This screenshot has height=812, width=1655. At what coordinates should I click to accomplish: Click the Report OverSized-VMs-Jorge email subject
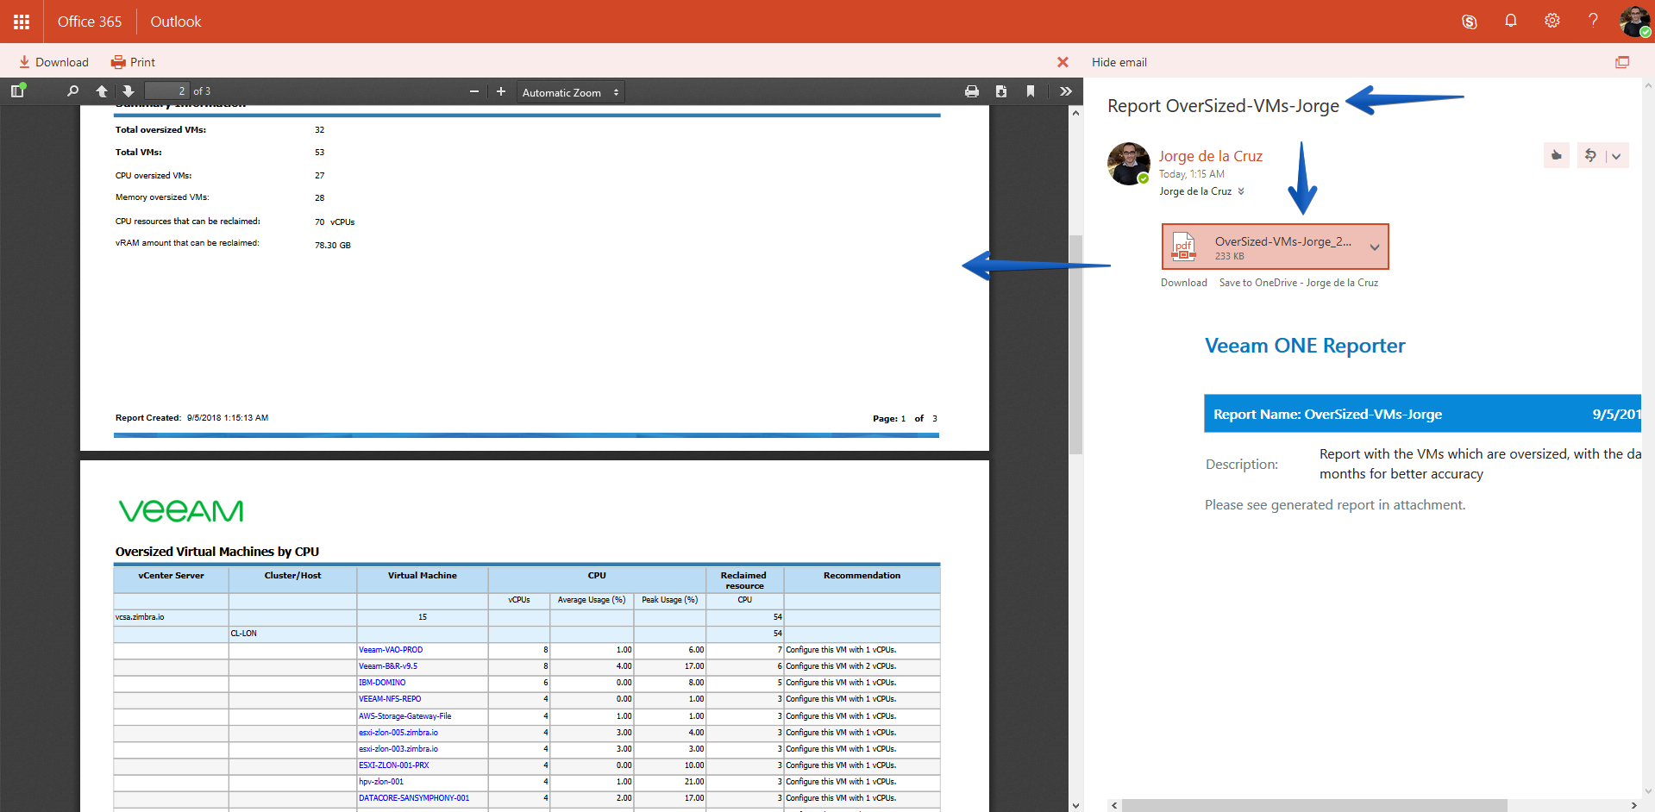point(1223,106)
